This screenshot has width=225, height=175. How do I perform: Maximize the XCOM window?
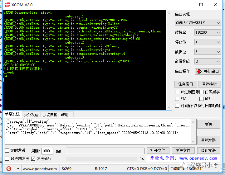(201, 5)
